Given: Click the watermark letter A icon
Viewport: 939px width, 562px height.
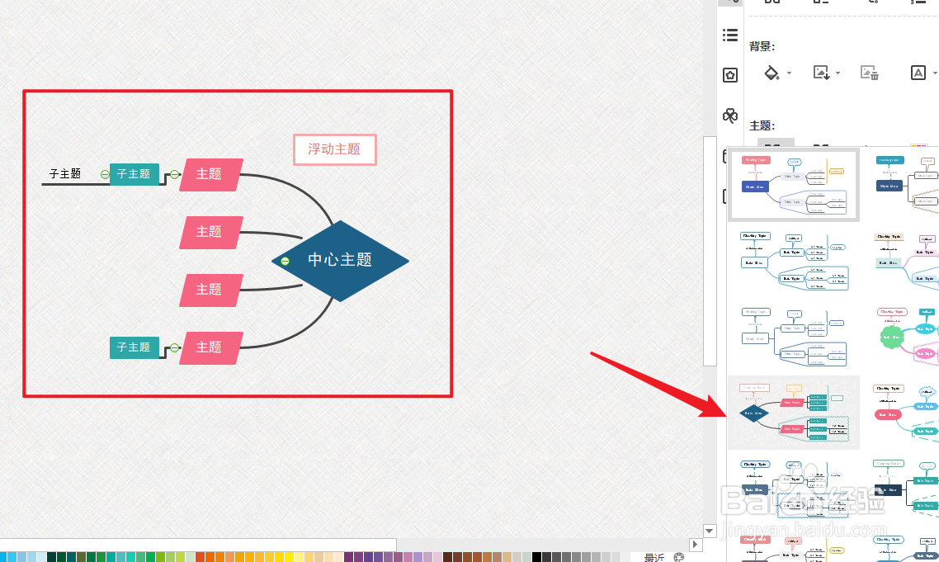Looking at the screenshot, I should [x=918, y=73].
